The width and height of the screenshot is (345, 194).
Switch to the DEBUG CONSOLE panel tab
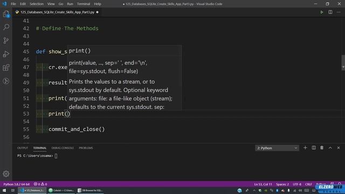(x=63, y=148)
